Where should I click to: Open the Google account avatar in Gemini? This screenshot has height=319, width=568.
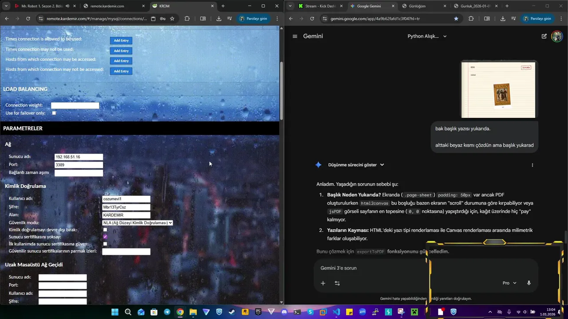556,36
